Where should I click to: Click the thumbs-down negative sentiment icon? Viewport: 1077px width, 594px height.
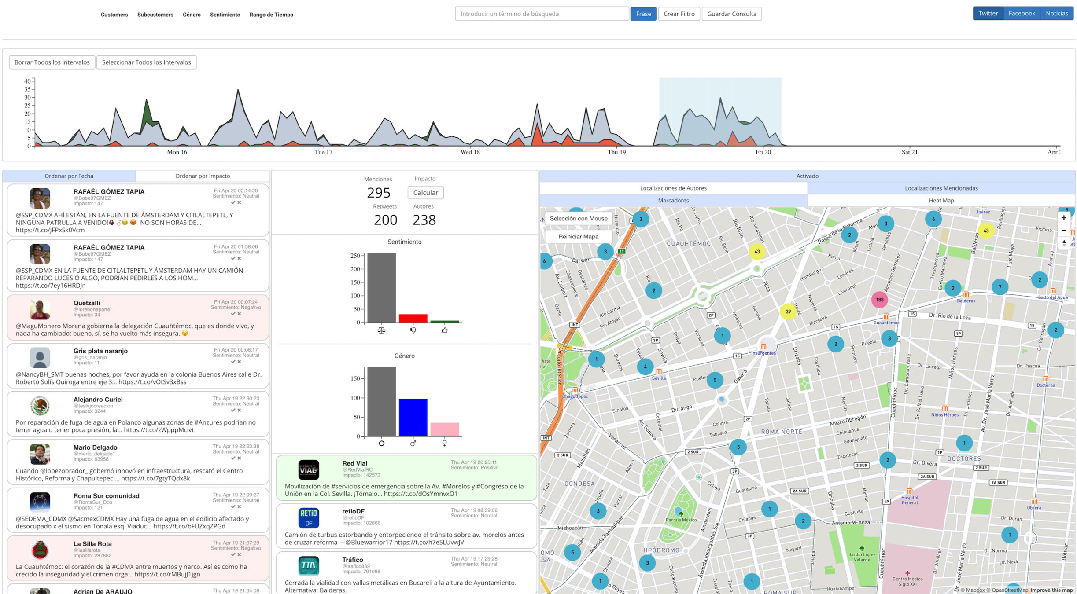[413, 330]
